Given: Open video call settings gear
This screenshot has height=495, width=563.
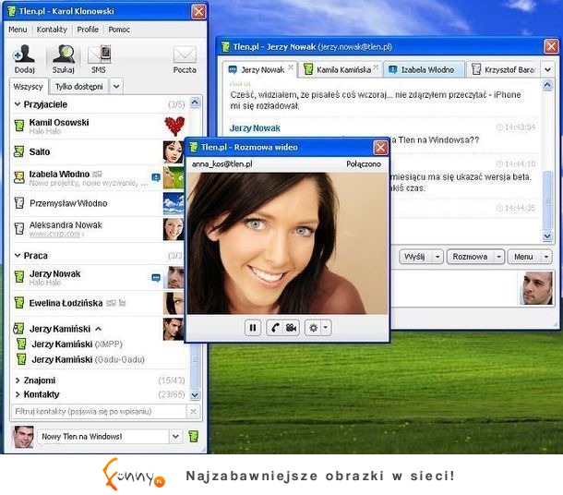Looking at the screenshot, I should click(314, 328).
